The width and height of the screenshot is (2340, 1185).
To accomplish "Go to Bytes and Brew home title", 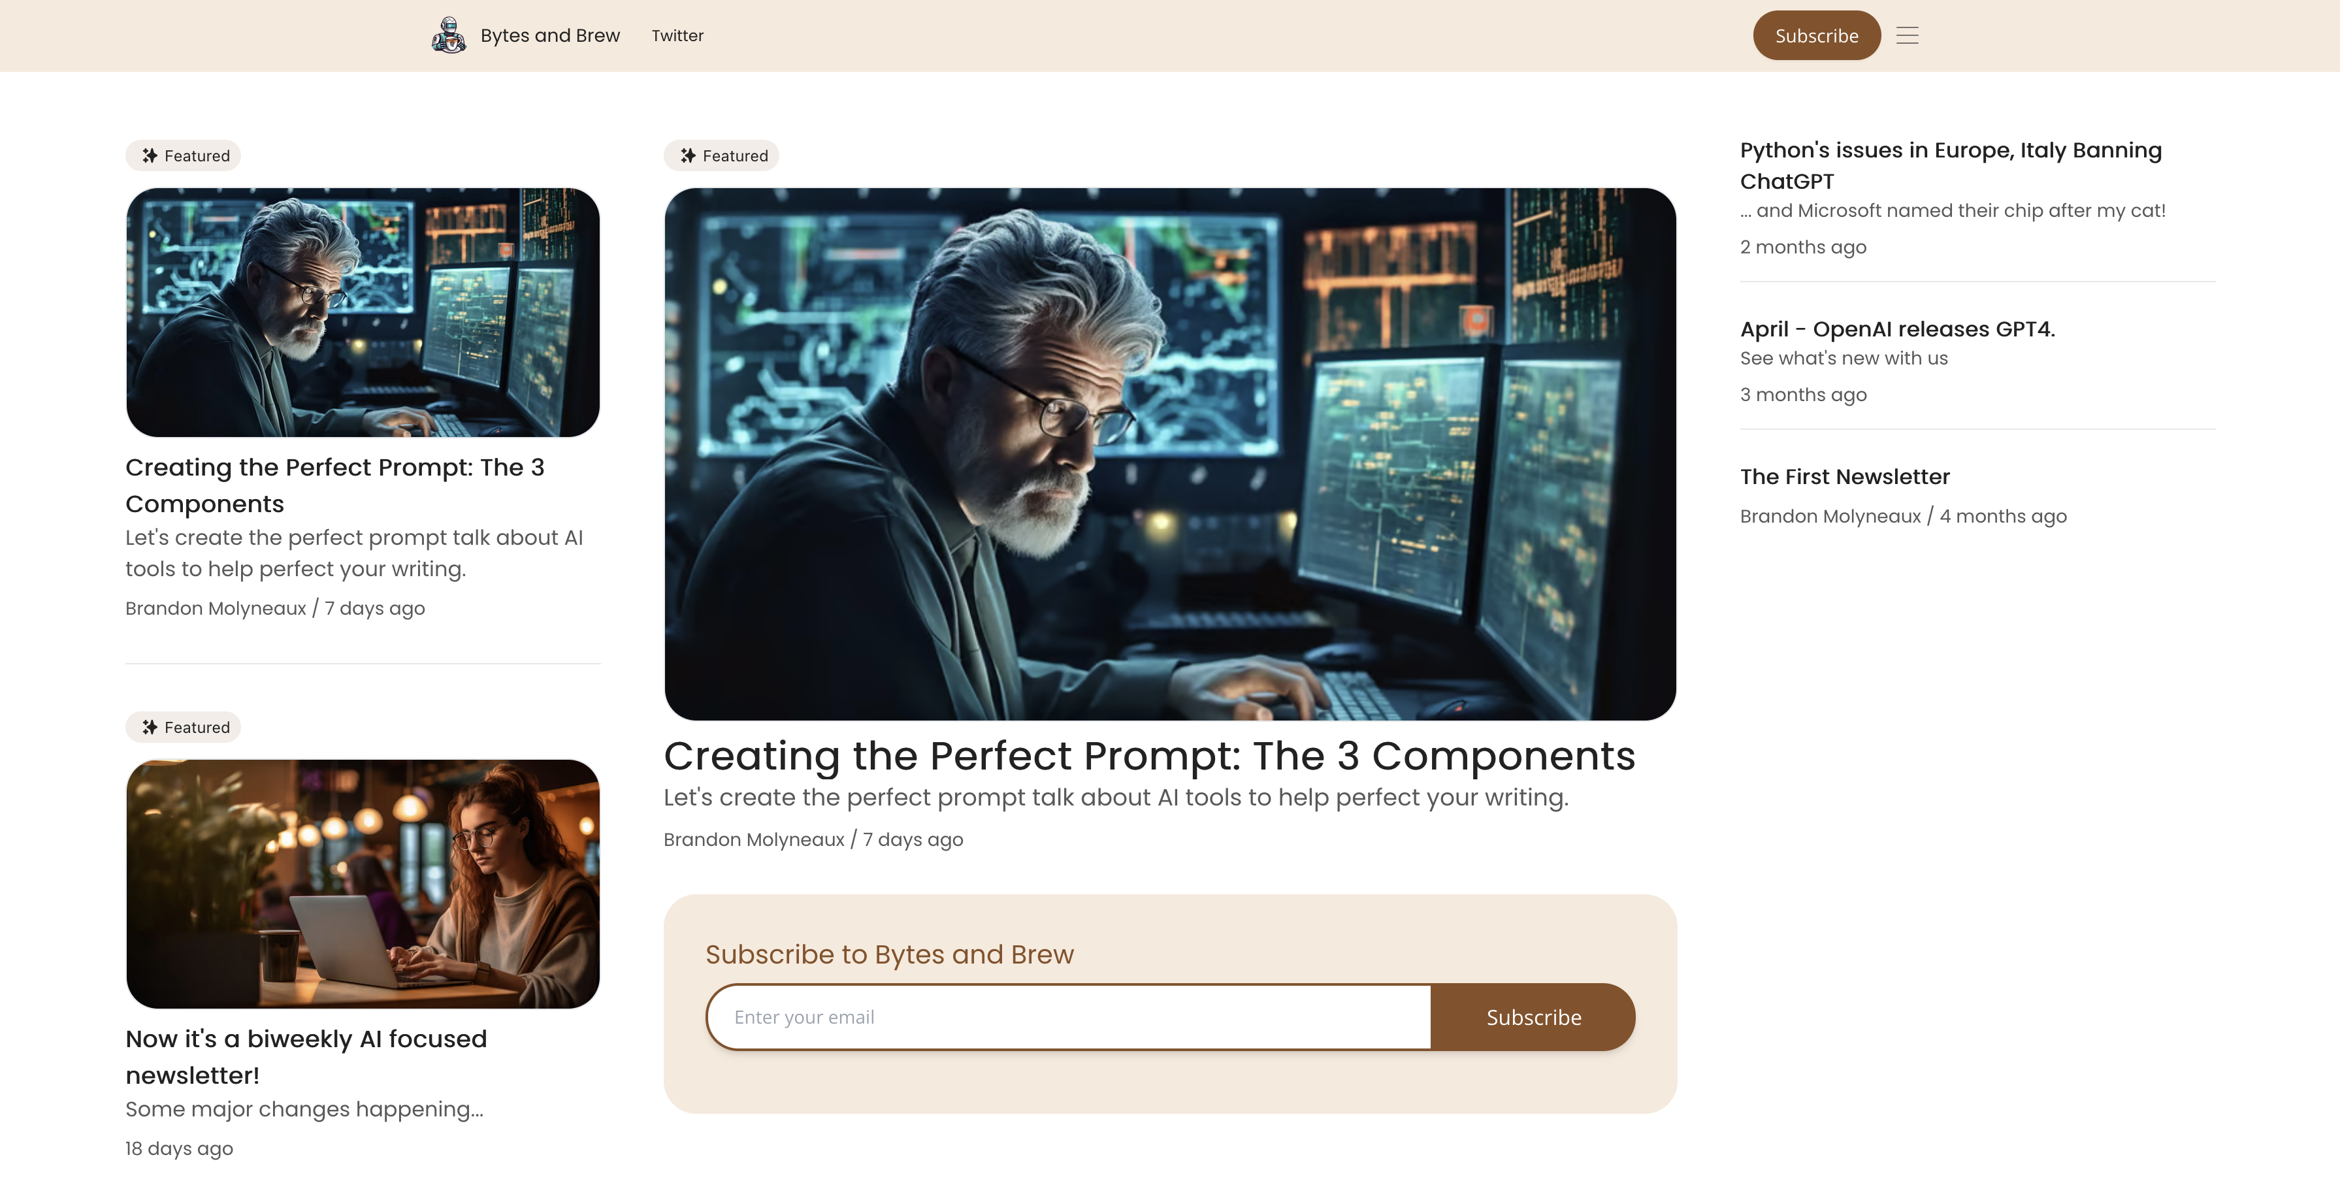I will pos(549,35).
